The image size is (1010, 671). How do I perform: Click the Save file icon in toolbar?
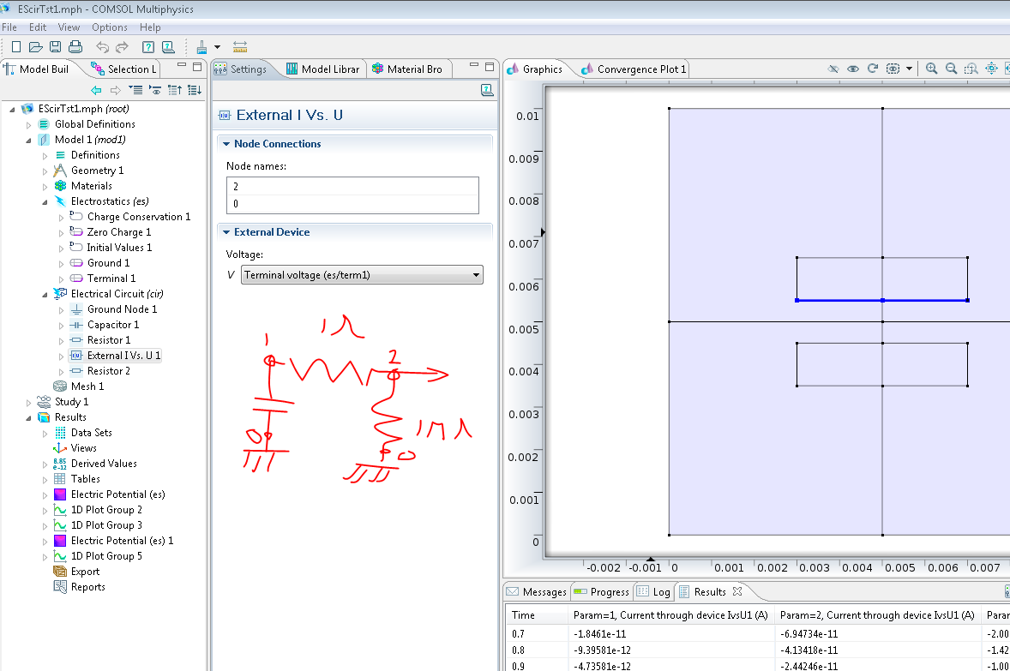55,46
